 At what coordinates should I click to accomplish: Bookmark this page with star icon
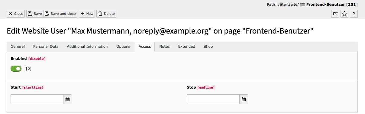344,14
